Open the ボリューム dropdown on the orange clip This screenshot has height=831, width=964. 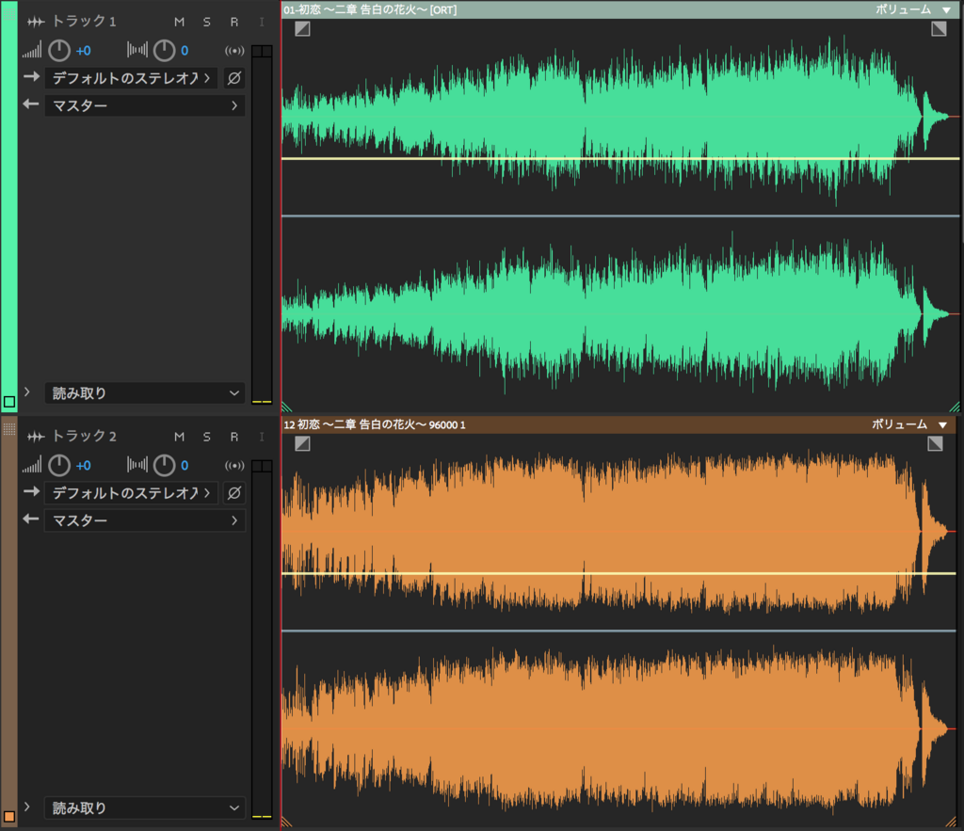coord(910,424)
